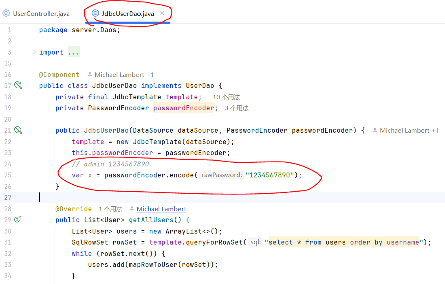Click the while keyword on line 32
The width and height of the screenshot is (445, 284).
tap(82, 253)
